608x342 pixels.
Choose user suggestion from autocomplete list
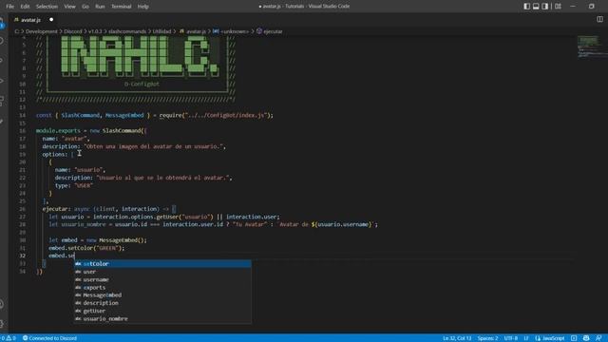pyautogui.click(x=162, y=272)
